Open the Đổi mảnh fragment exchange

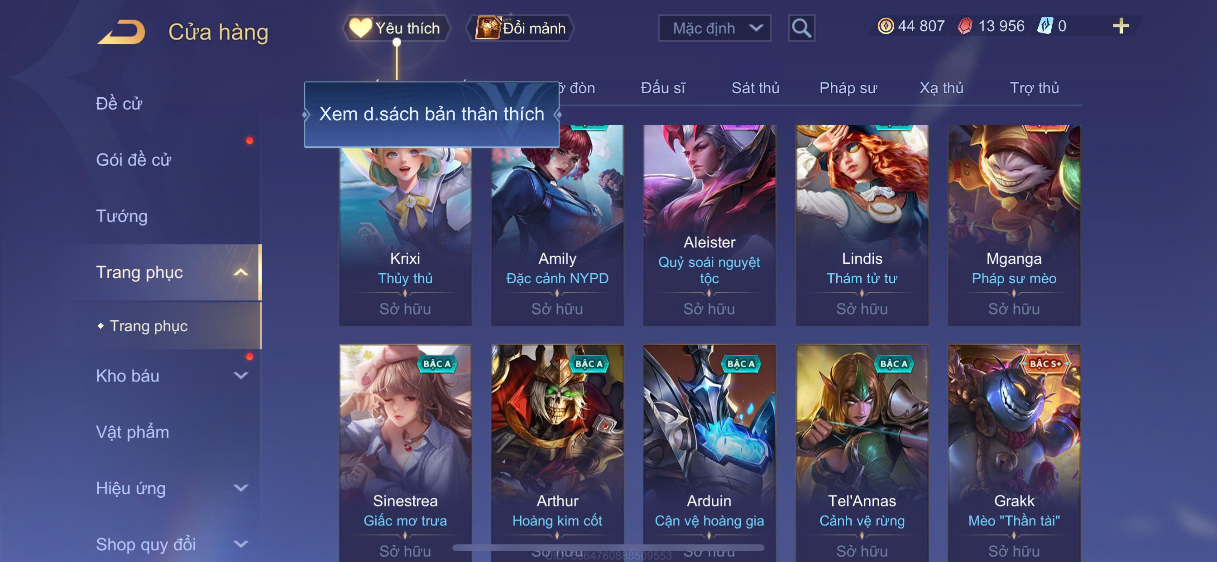pos(520,29)
